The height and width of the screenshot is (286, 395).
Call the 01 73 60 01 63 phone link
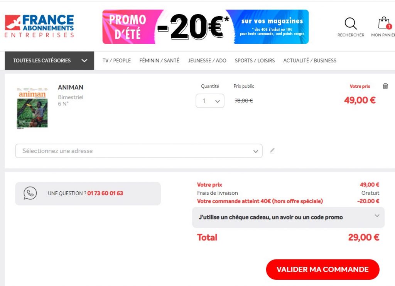pyautogui.click(x=105, y=193)
